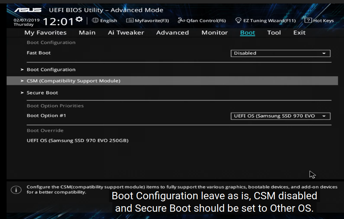Click the info icon in help bar
344x219 pixels.
pyautogui.click(x=16, y=190)
